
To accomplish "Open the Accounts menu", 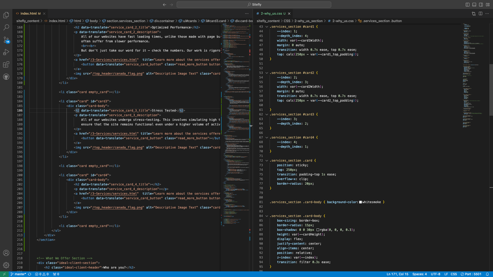I will (6, 253).
